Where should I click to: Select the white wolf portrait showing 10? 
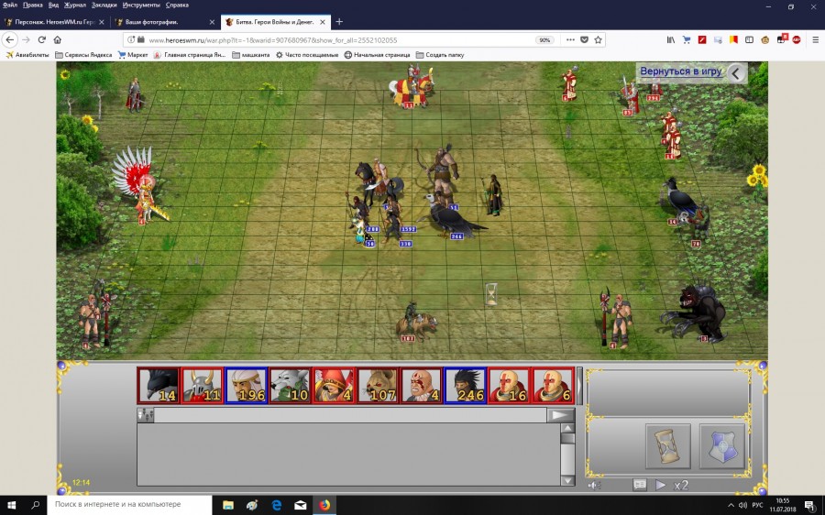point(291,386)
